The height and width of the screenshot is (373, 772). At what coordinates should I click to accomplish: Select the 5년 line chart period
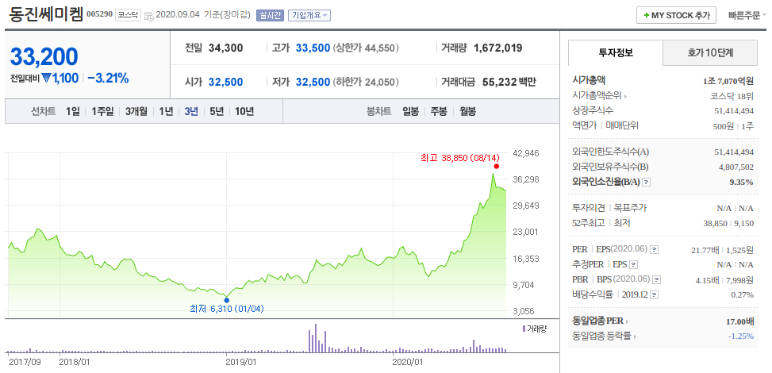pyautogui.click(x=217, y=111)
